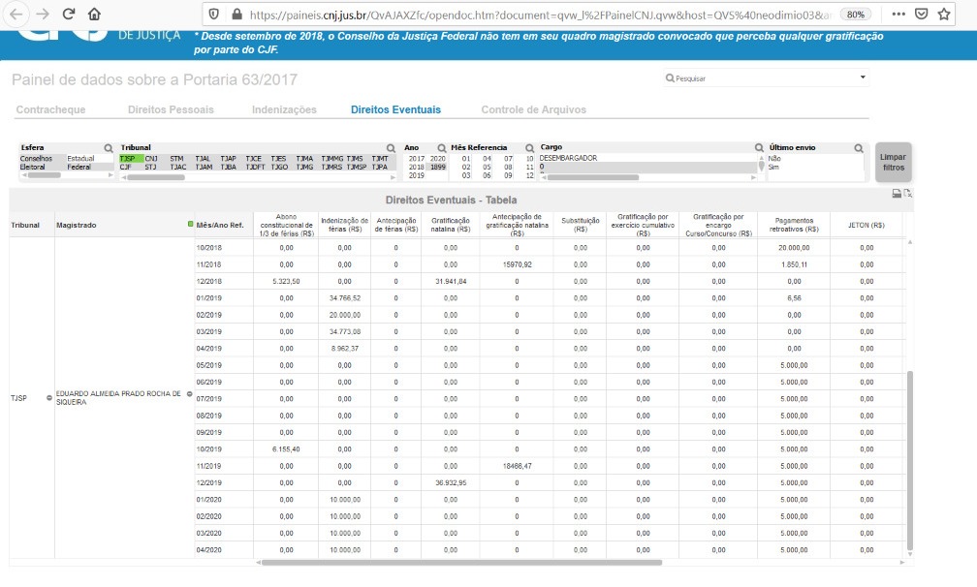Select Federal in the Esfera filter
The height and width of the screenshot is (587, 977).
tap(79, 167)
